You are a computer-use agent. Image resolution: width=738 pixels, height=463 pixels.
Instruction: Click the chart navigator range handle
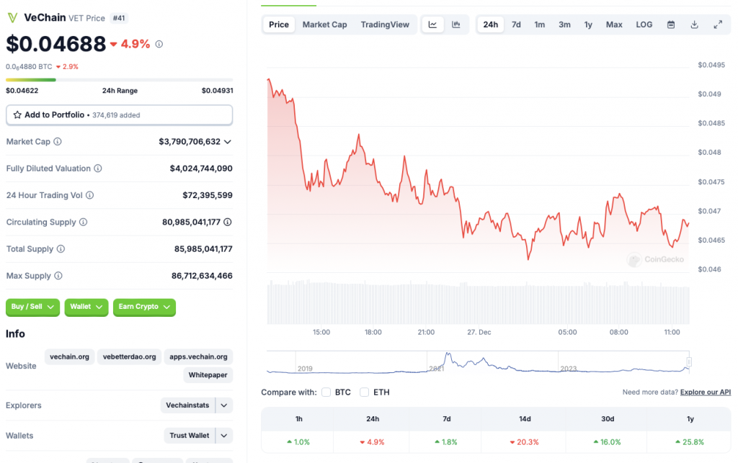689,362
